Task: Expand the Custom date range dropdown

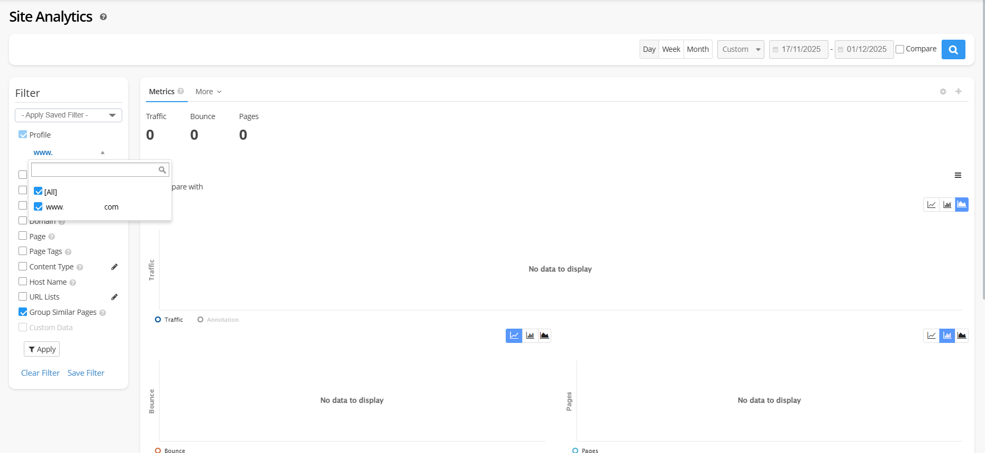Action: click(x=740, y=50)
